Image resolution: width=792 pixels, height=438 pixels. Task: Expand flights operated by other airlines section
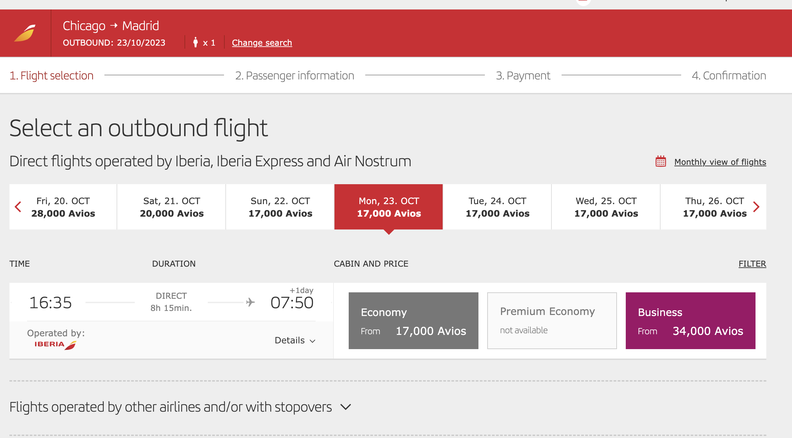tap(180, 407)
